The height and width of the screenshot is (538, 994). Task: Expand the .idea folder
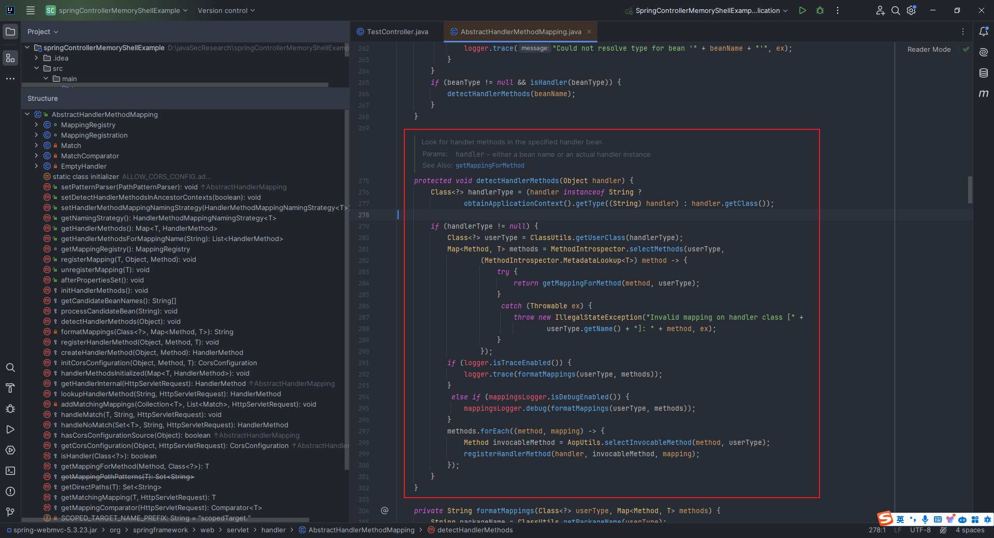[37, 58]
